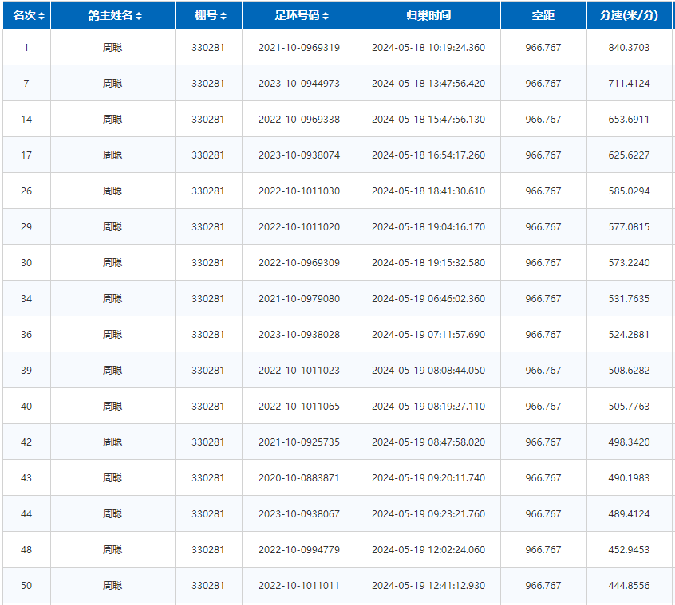Select the rank 17 cell

26,155
